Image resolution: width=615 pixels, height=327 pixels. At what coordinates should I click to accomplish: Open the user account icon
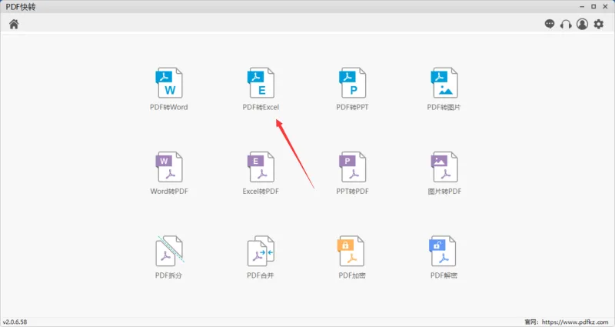(x=583, y=24)
